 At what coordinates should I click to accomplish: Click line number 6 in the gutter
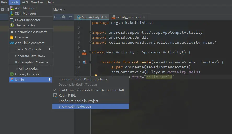click(79, 47)
